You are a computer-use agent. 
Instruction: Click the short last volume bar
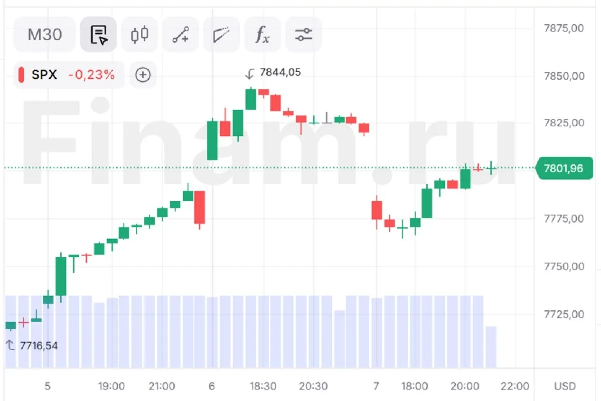tap(491, 347)
